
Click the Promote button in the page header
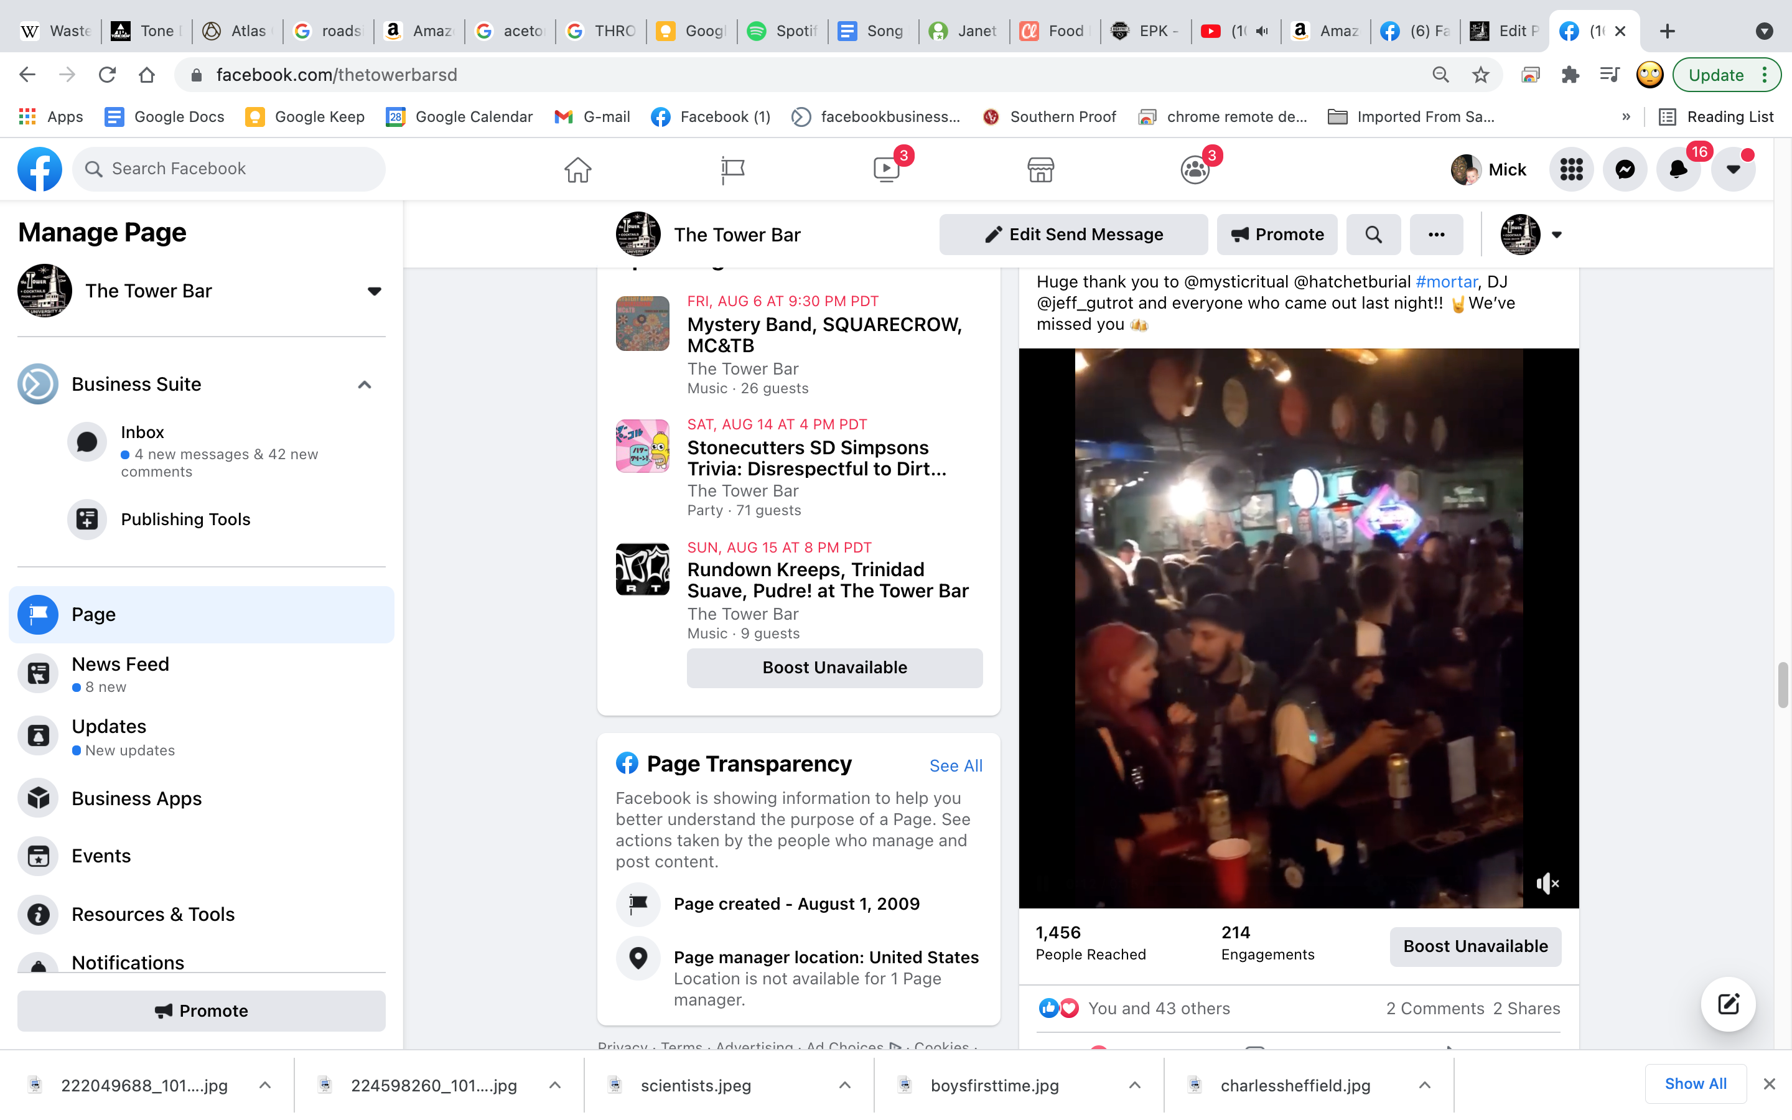tap(1277, 235)
